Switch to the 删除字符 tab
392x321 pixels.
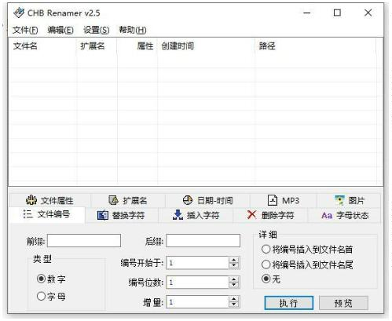click(270, 215)
